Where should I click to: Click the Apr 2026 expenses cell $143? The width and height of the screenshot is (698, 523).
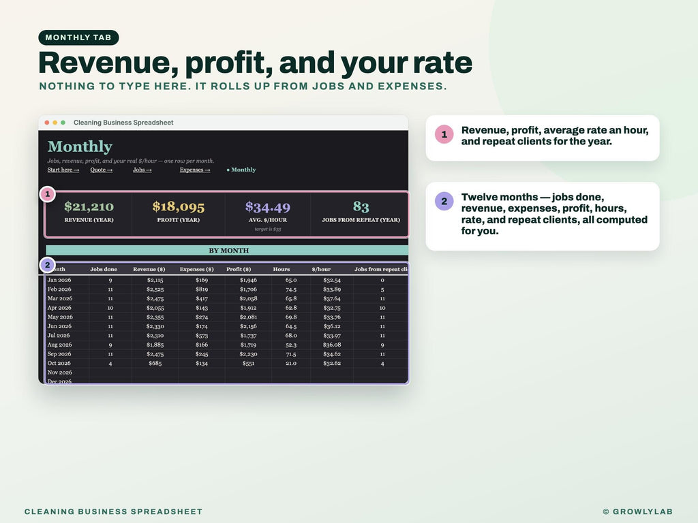click(202, 308)
